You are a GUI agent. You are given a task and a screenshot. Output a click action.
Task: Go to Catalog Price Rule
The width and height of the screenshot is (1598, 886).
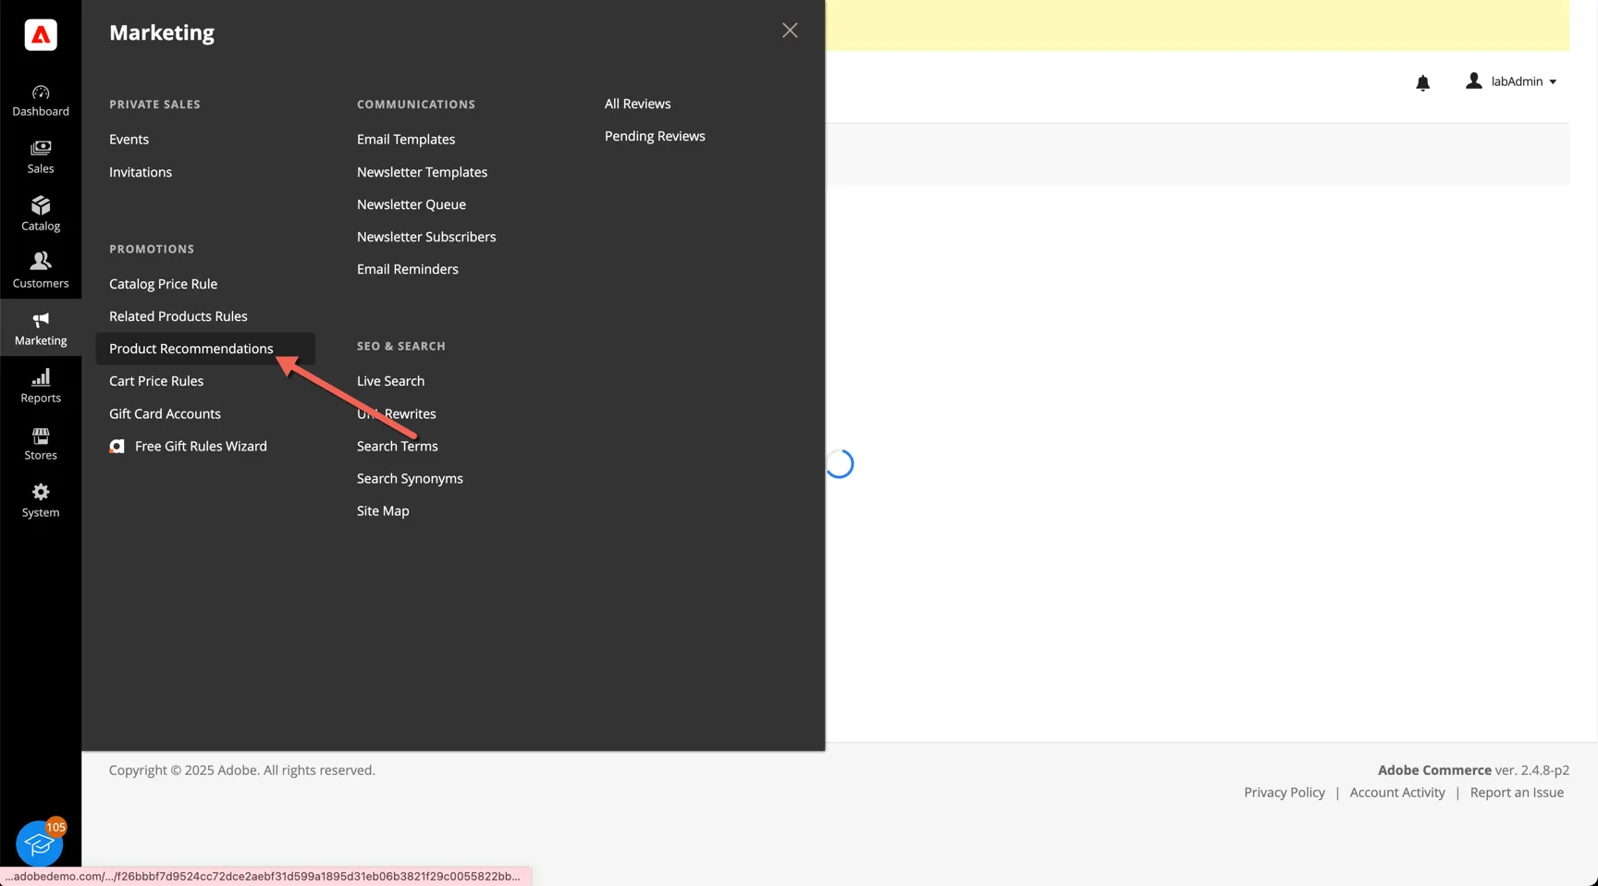coord(163,284)
